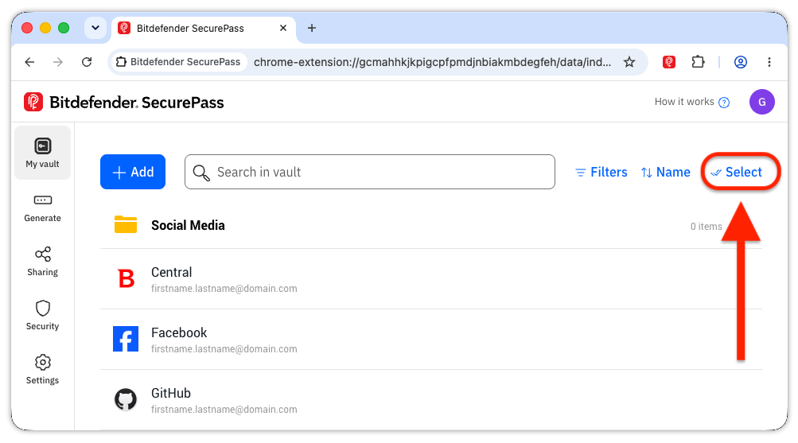This screenshot has width=798, height=443.
Task: Bookmark this page with star icon
Action: click(629, 62)
